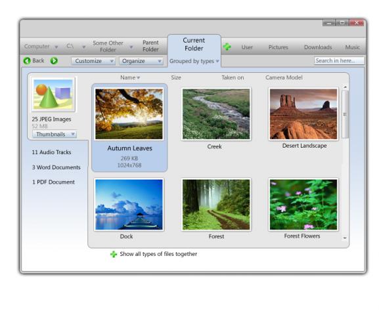Click the green plus icon beside User
This screenshot has height=315, width=379.
click(227, 47)
